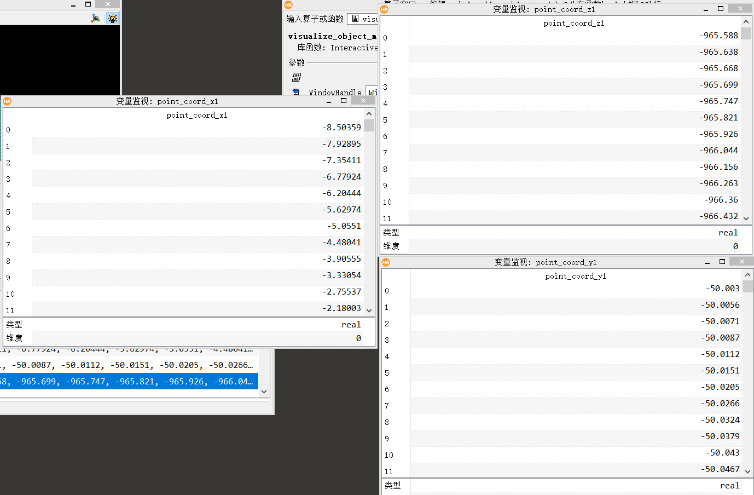Image resolution: width=754 pixels, height=495 pixels.
Task: Click the point_coord_x1 column header
Action: (197, 115)
